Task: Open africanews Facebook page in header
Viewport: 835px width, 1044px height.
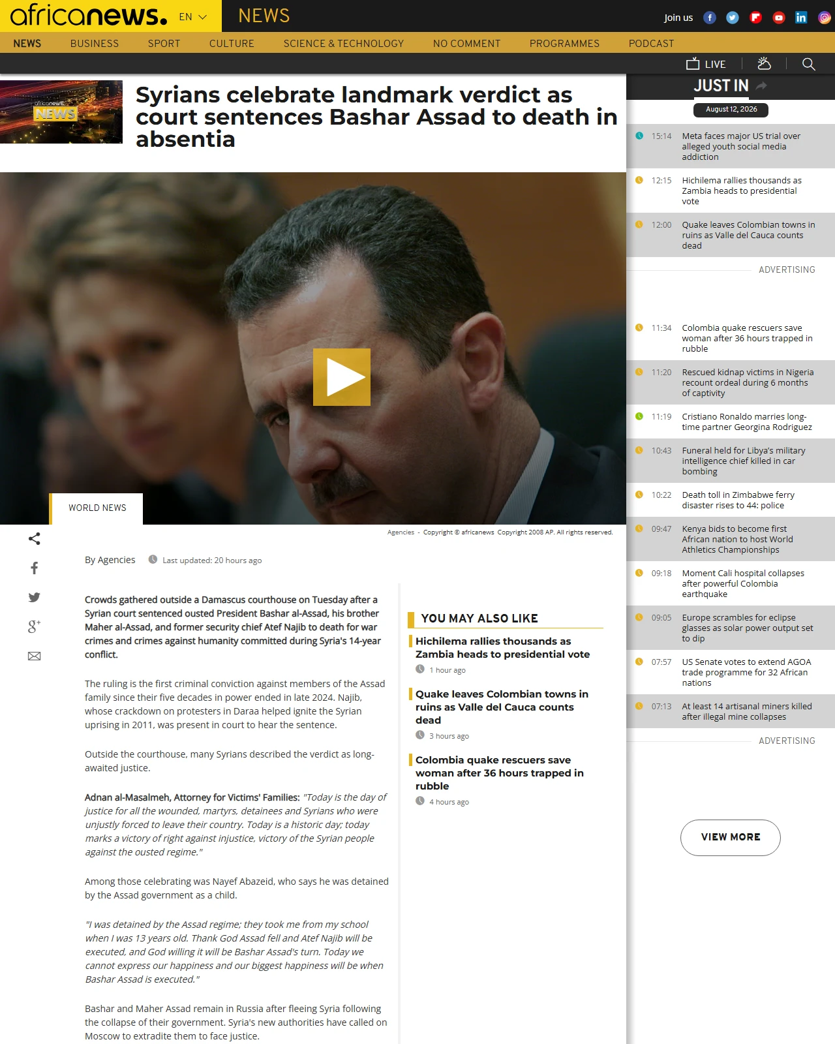Action: click(x=710, y=18)
